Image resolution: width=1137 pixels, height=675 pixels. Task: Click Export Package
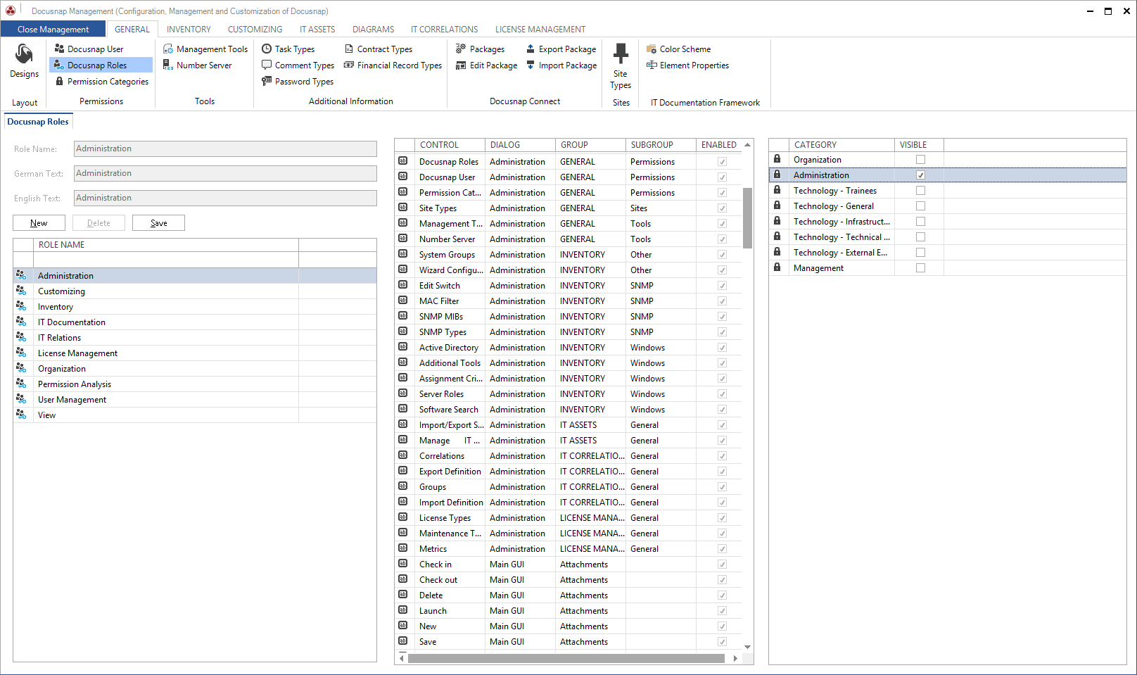tap(561, 49)
